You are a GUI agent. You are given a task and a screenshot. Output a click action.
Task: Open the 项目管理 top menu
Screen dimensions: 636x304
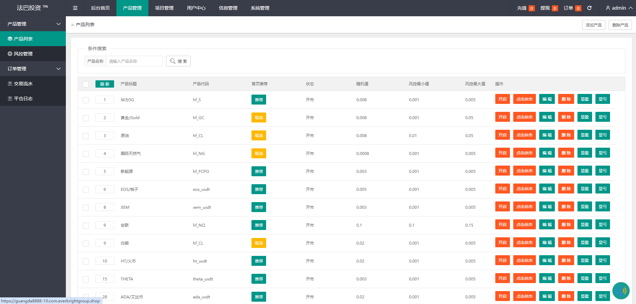(x=164, y=8)
